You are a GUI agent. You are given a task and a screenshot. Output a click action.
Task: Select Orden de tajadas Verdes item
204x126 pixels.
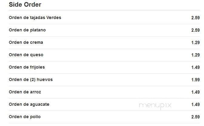click(x=35, y=18)
